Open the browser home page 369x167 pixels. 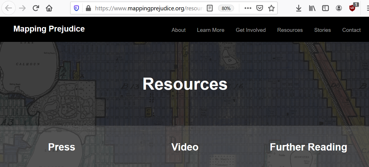click(49, 8)
